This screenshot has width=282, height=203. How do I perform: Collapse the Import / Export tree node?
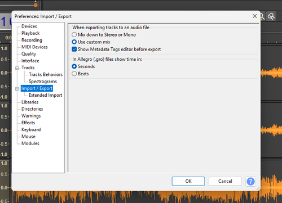(x=17, y=89)
